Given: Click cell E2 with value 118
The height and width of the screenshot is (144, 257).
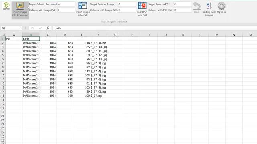Looking at the screenshot, I should 82,43.
